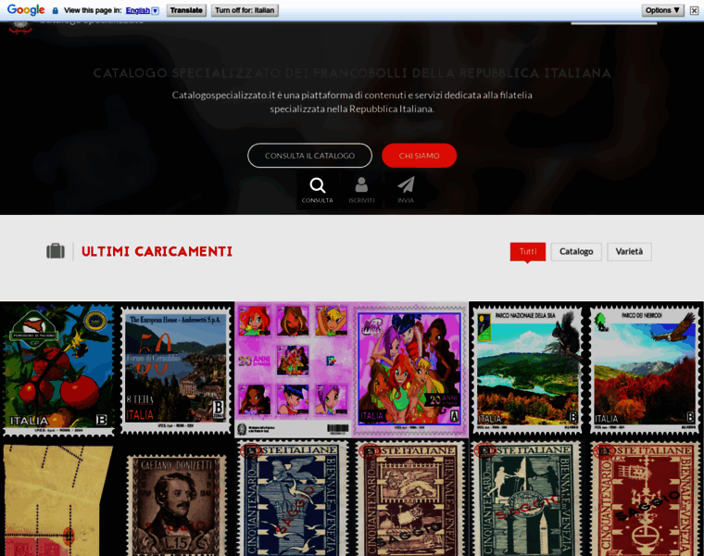Open the tomato Pomodoro di Pachino stamp
This screenshot has height=556, width=704.
pyautogui.click(x=58, y=369)
